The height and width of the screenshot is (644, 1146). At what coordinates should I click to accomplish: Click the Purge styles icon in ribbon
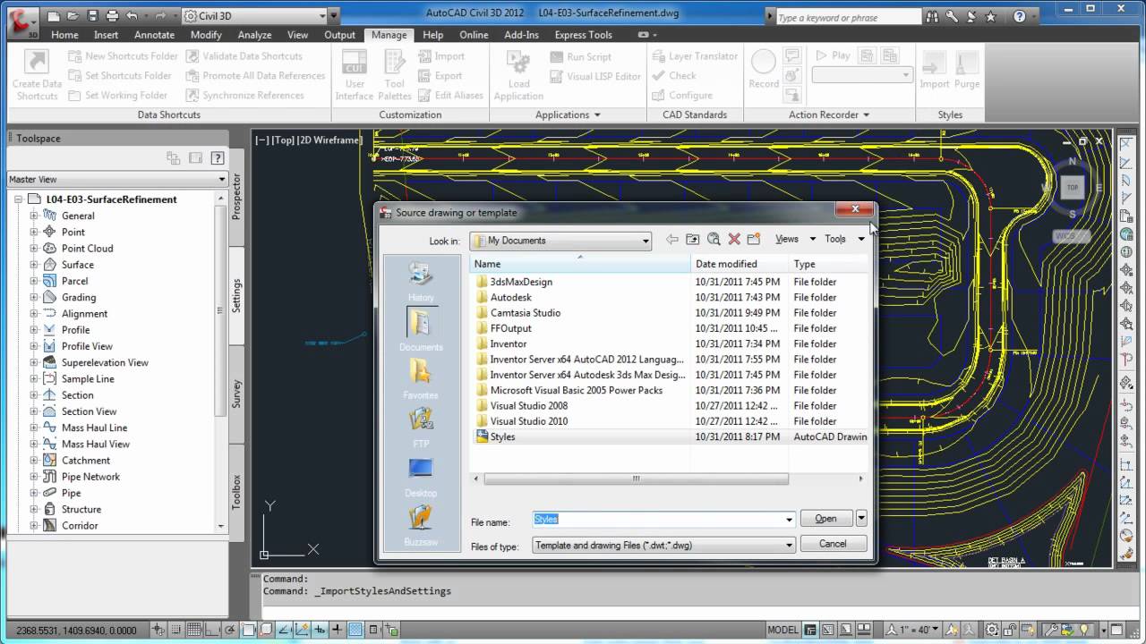pos(967,70)
